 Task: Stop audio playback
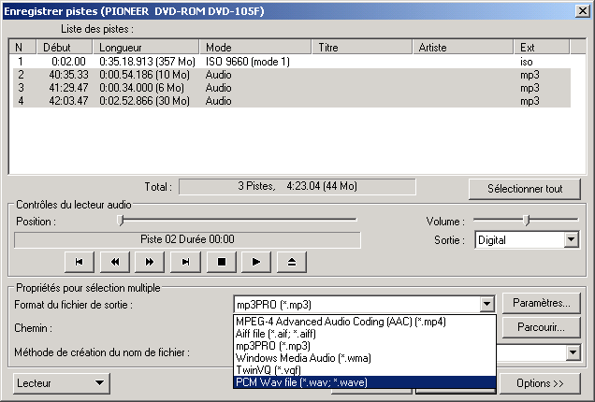[x=222, y=262]
